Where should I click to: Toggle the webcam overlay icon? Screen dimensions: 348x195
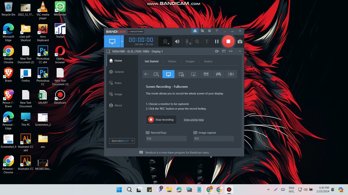coord(165,41)
